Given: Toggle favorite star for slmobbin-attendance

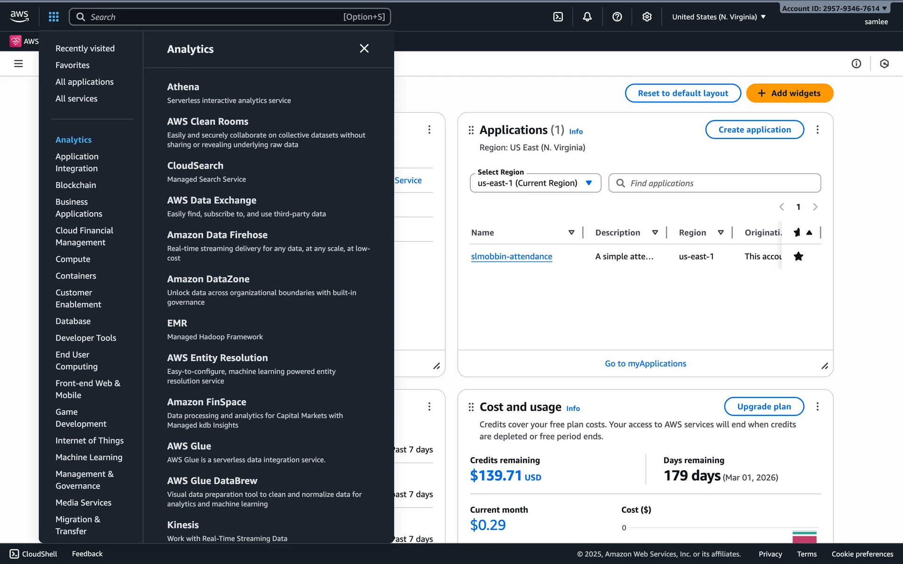Looking at the screenshot, I should pos(798,256).
